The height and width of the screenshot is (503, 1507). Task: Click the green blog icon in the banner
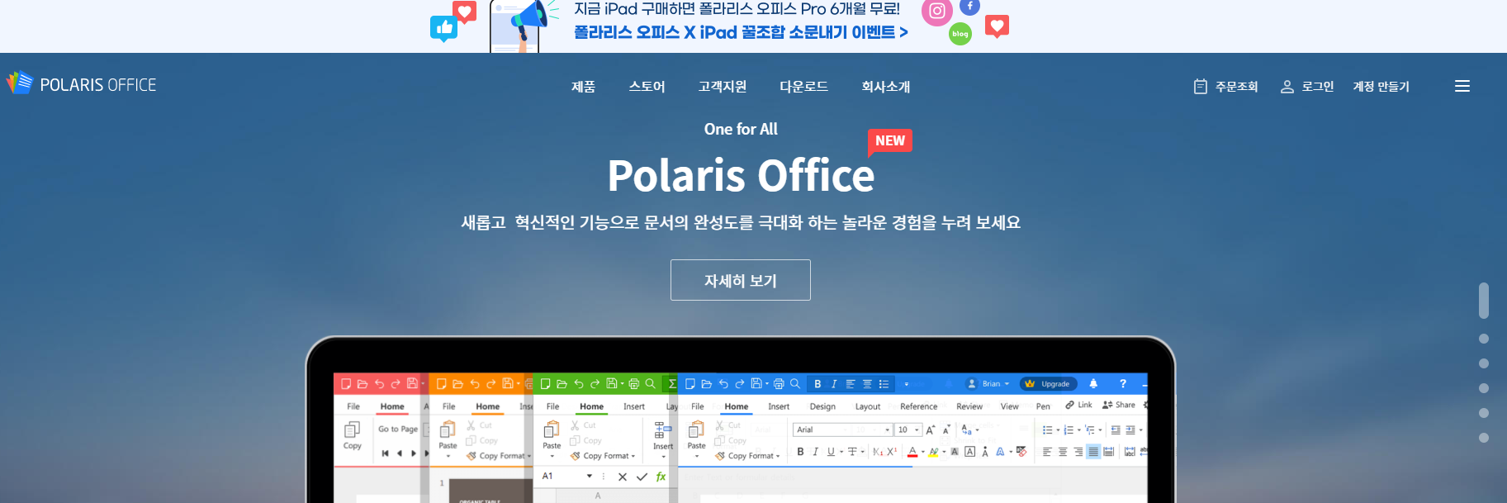[960, 34]
